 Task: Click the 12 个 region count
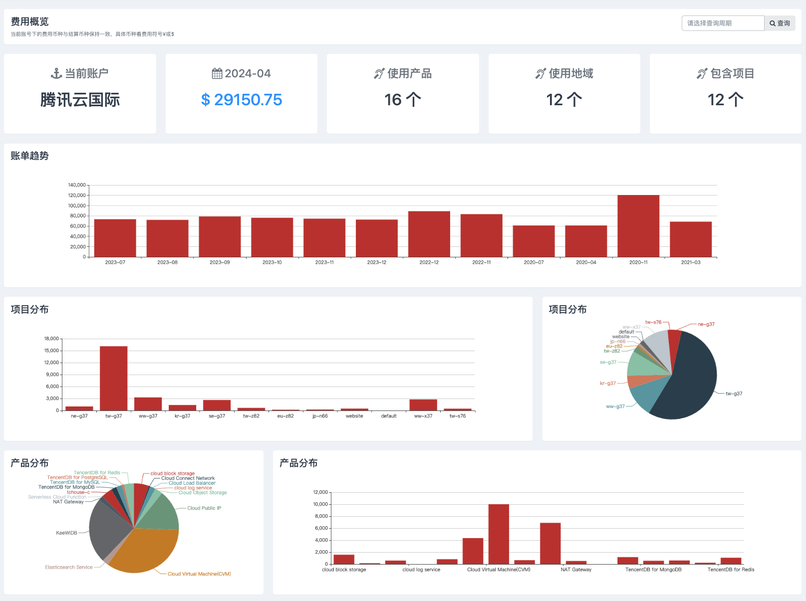coord(564,100)
